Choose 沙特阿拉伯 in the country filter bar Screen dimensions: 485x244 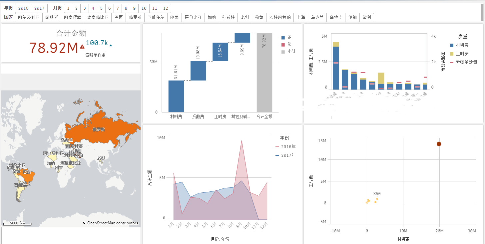(280, 18)
